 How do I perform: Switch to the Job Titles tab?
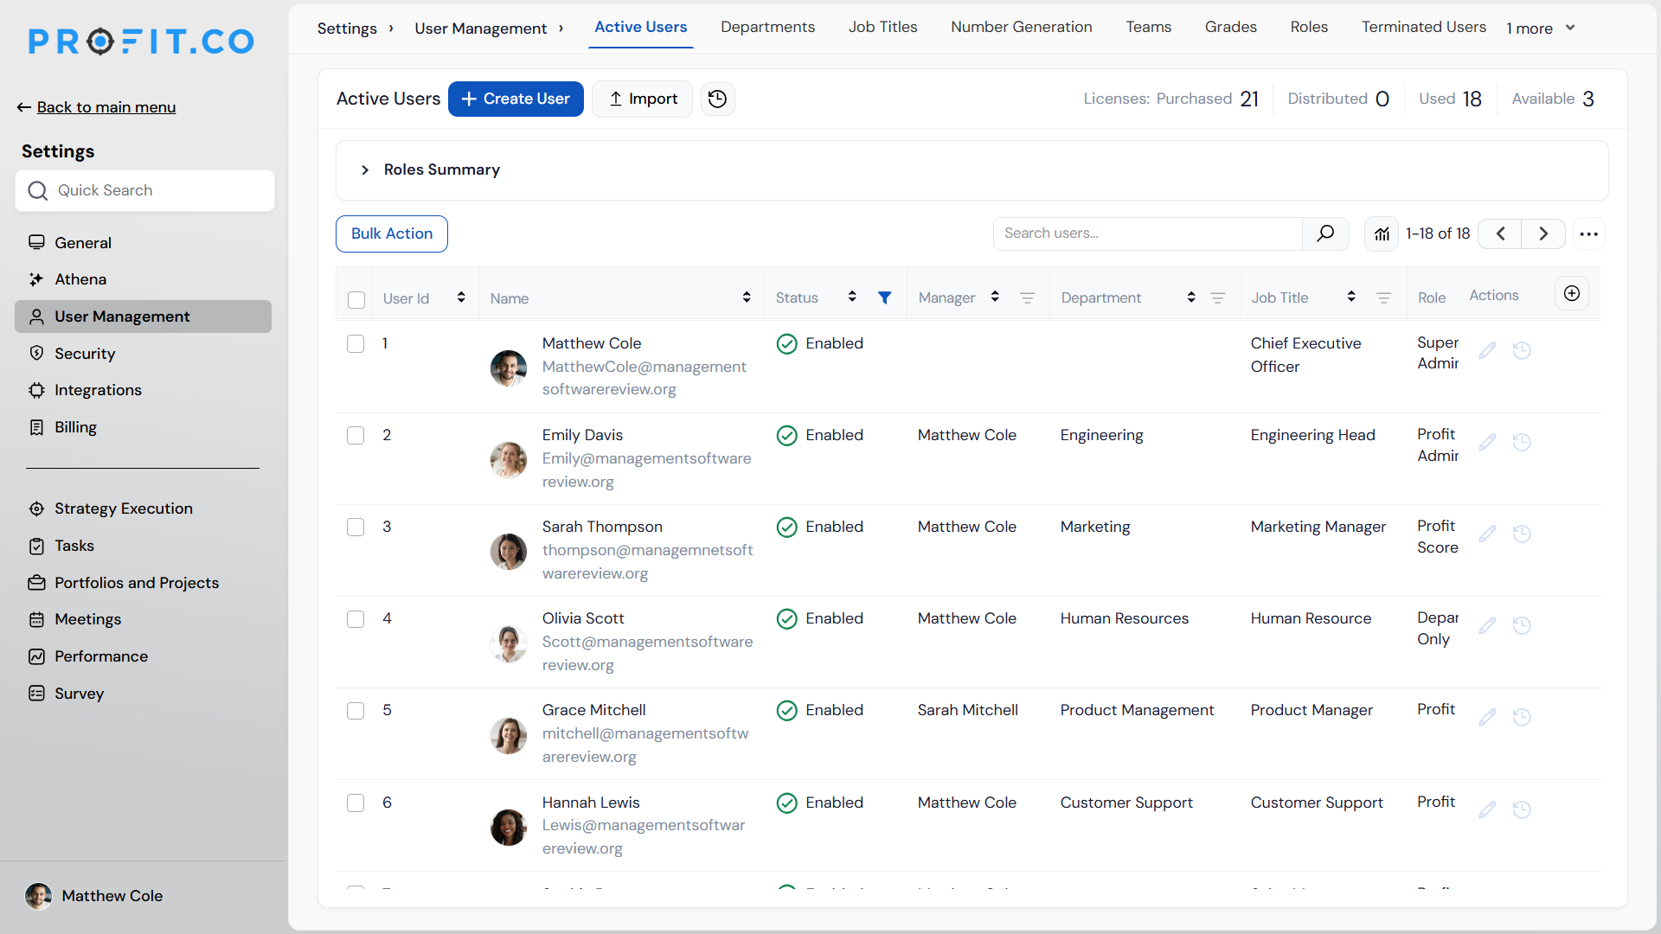pos(882,27)
